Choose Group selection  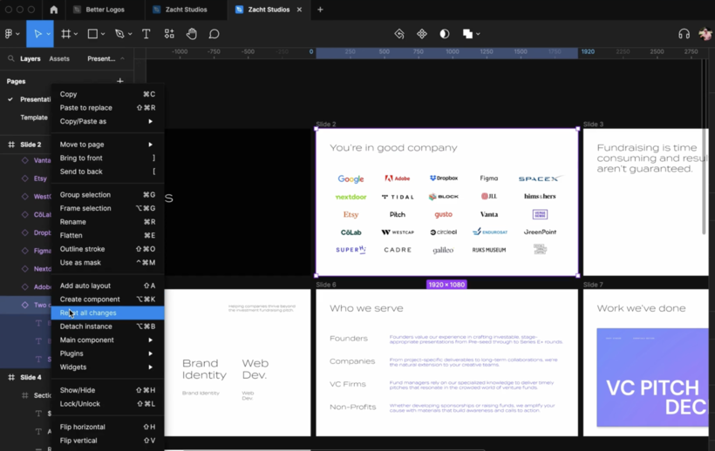[x=107, y=195]
